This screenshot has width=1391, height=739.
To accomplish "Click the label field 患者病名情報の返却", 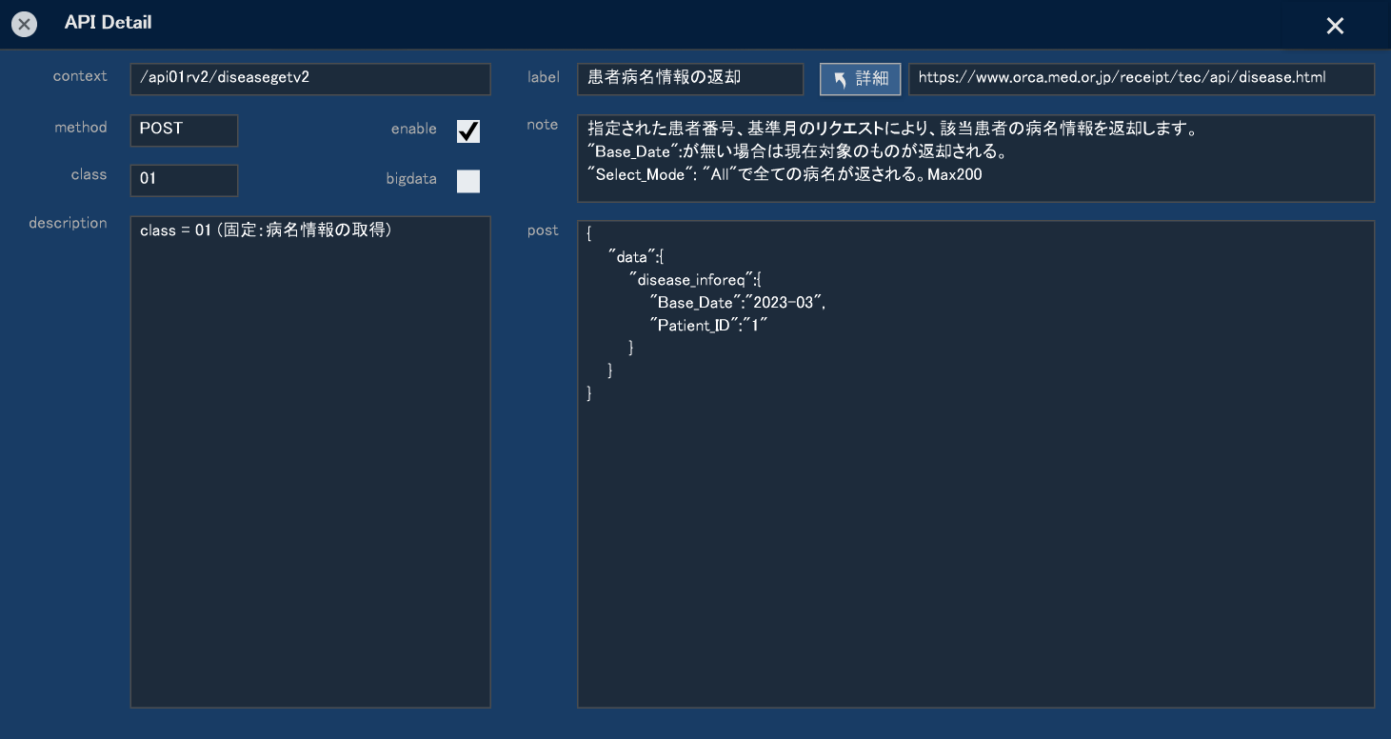I will tap(689, 79).
